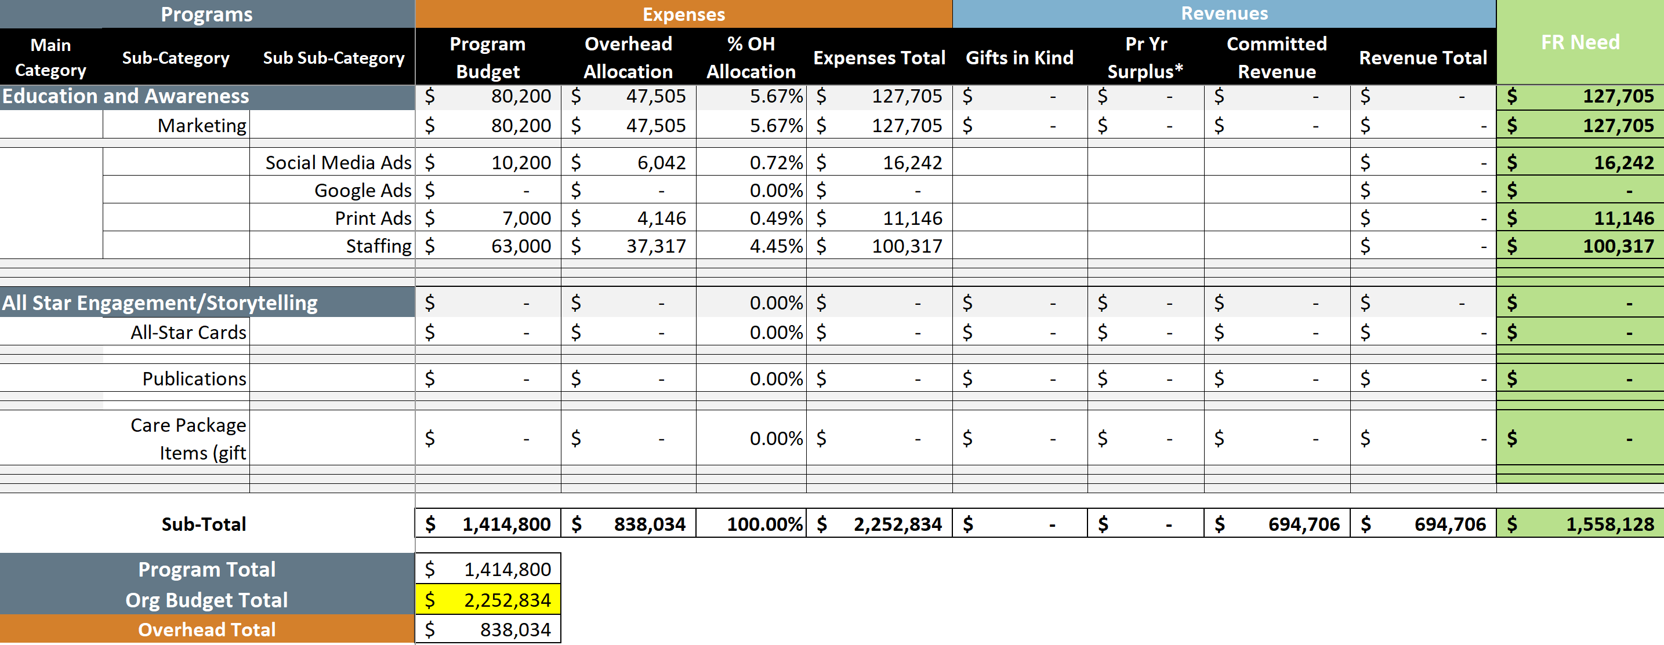Image resolution: width=1664 pixels, height=645 pixels.
Task: Click the Google Ads label cell
Action: point(362,191)
